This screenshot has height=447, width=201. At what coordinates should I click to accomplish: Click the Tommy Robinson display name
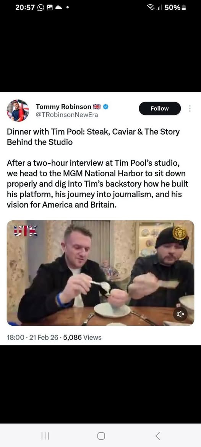coord(63,107)
